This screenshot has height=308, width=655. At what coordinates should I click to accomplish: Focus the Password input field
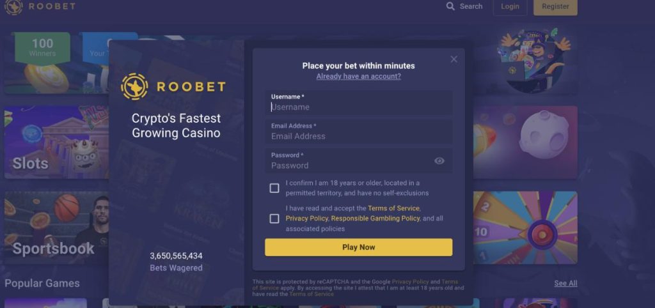click(349, 161)
